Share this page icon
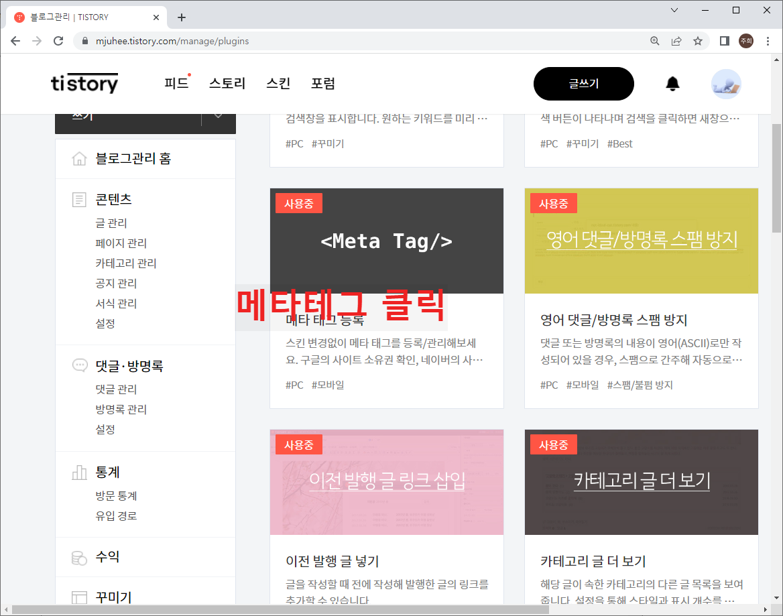Image resolution: width=783 pixels, height=616 pixels. click(x=676, y=41)
